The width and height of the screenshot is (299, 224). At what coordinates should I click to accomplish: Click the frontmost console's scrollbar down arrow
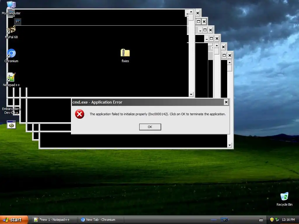click(191, 94)
